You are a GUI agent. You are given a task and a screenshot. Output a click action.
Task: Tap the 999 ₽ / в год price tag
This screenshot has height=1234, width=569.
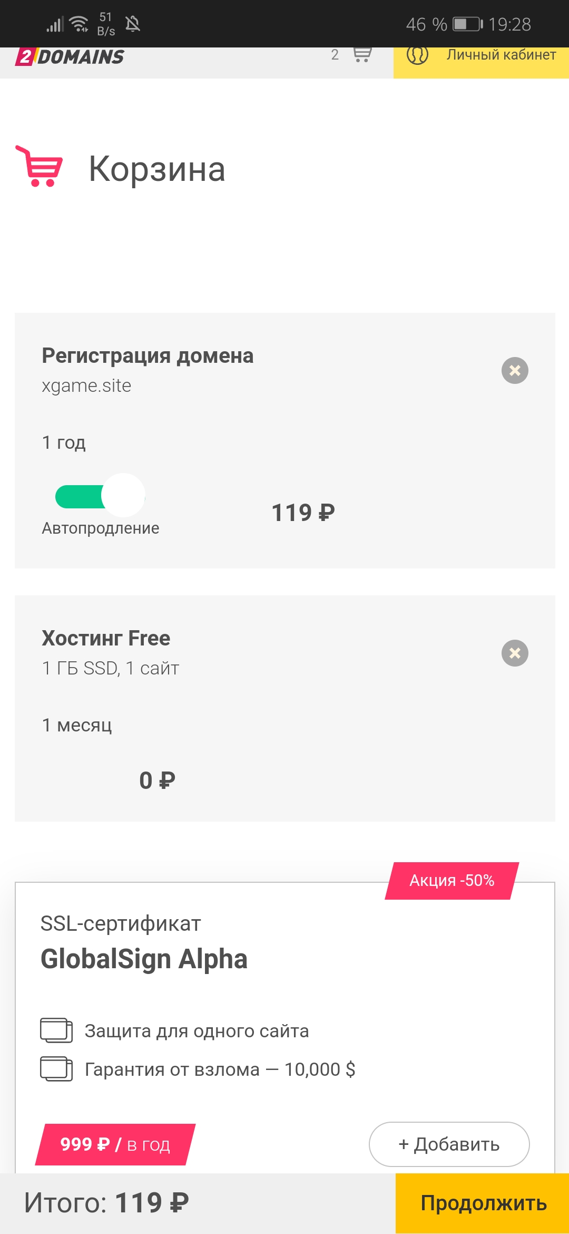(x=115, y=1144)
